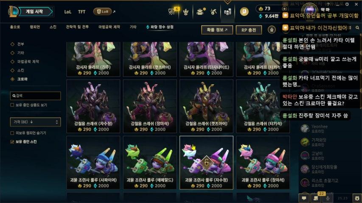Image resolution: width=362 pixels, height=203 pixels.
Task: Click the clash trophy icon
Action: click(186, 11)
